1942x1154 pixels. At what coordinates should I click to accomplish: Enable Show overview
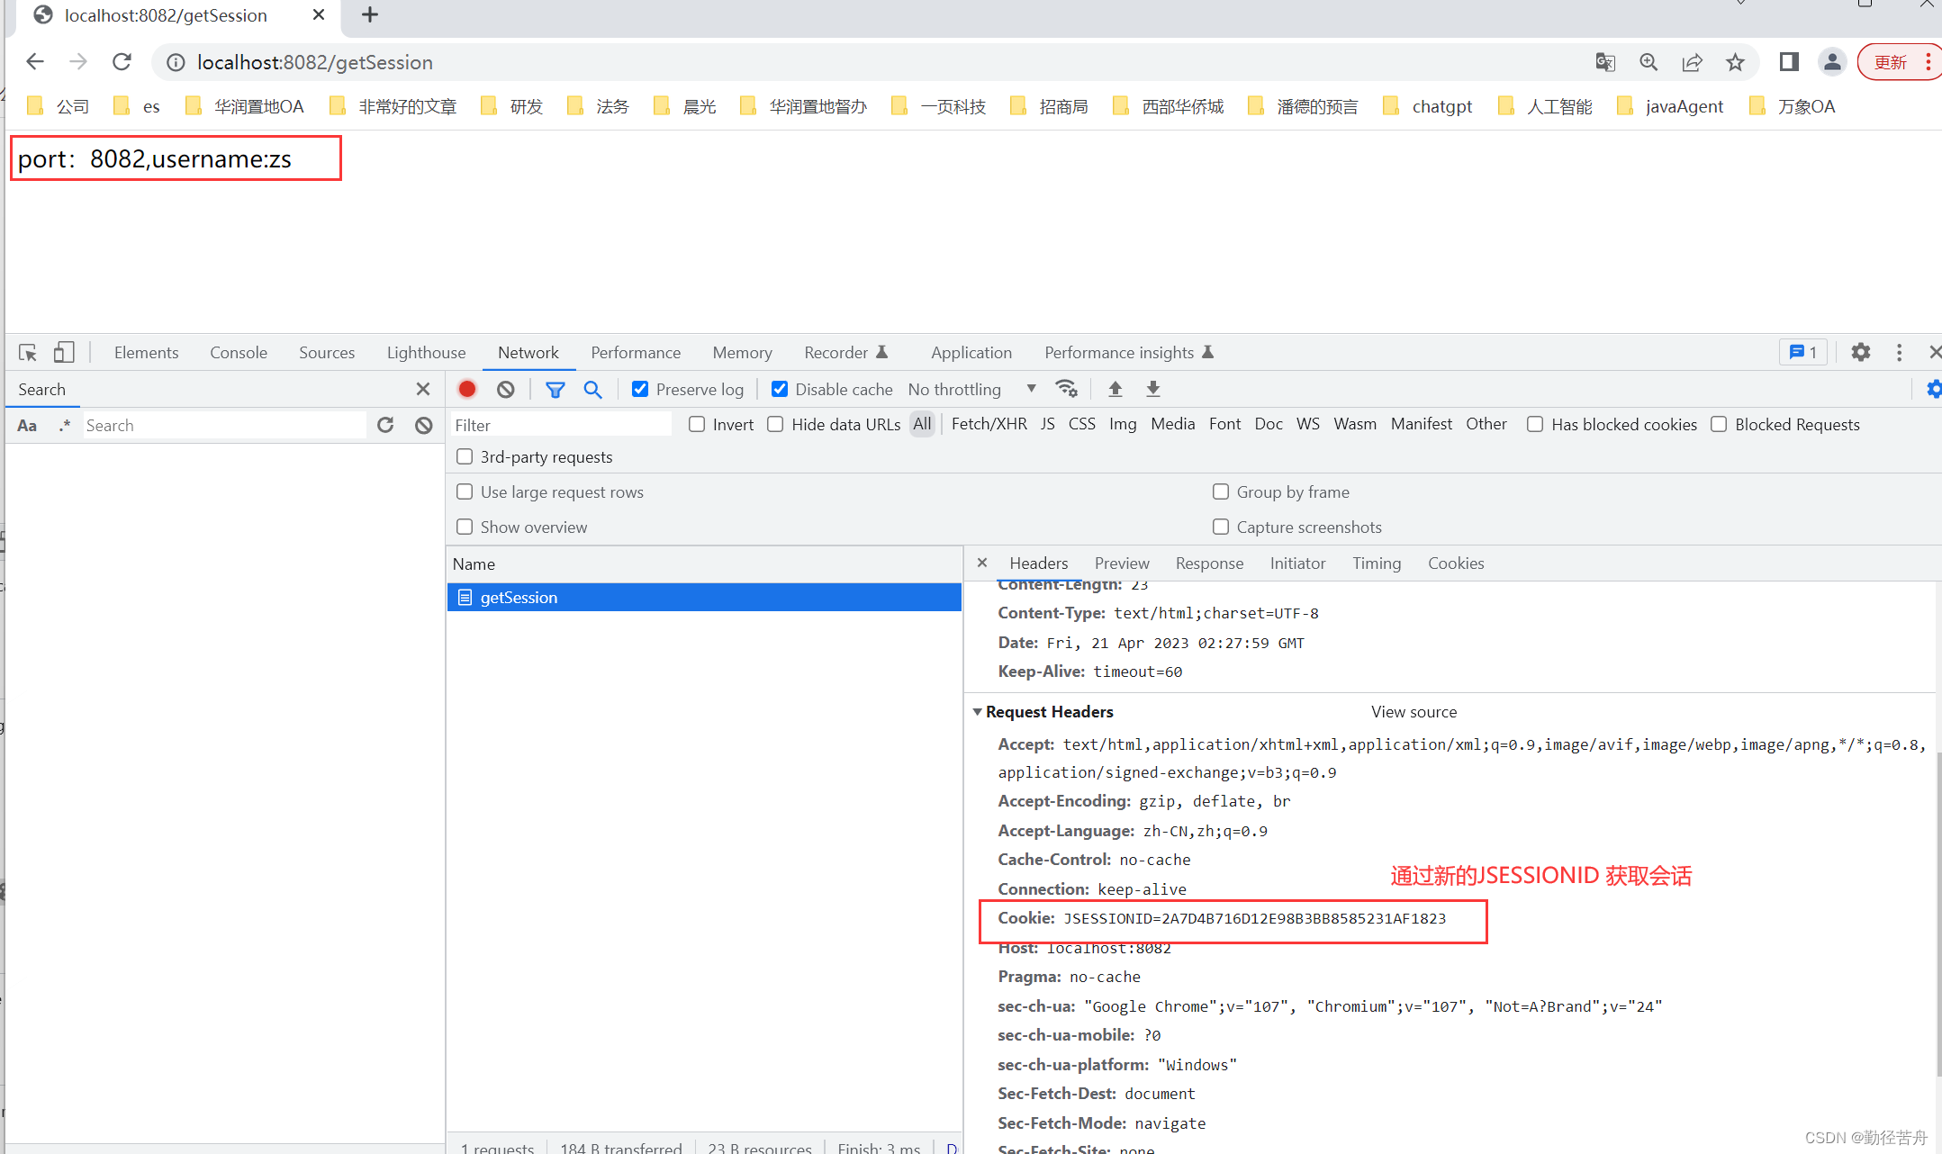[465, 527]
